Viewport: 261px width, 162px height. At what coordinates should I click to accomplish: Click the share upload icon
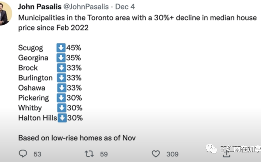[227, 154]
